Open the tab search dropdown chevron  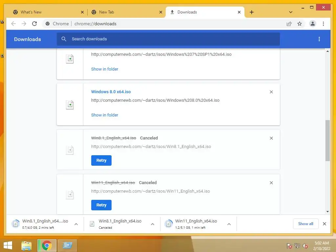point(291,12)
